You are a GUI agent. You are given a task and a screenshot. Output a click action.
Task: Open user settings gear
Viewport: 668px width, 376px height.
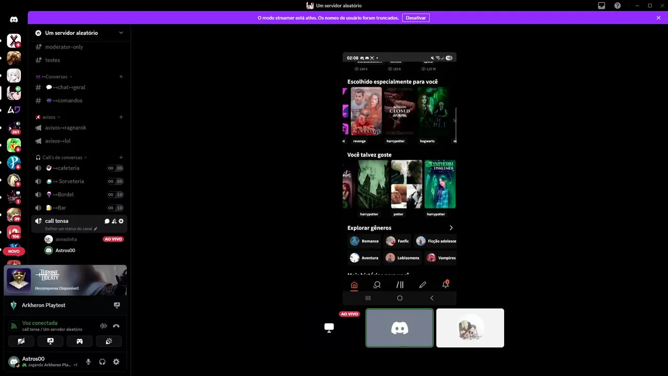tap(116, 362)
